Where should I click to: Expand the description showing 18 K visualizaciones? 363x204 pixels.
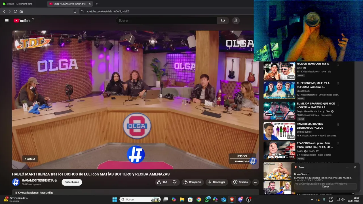(135, 192)
